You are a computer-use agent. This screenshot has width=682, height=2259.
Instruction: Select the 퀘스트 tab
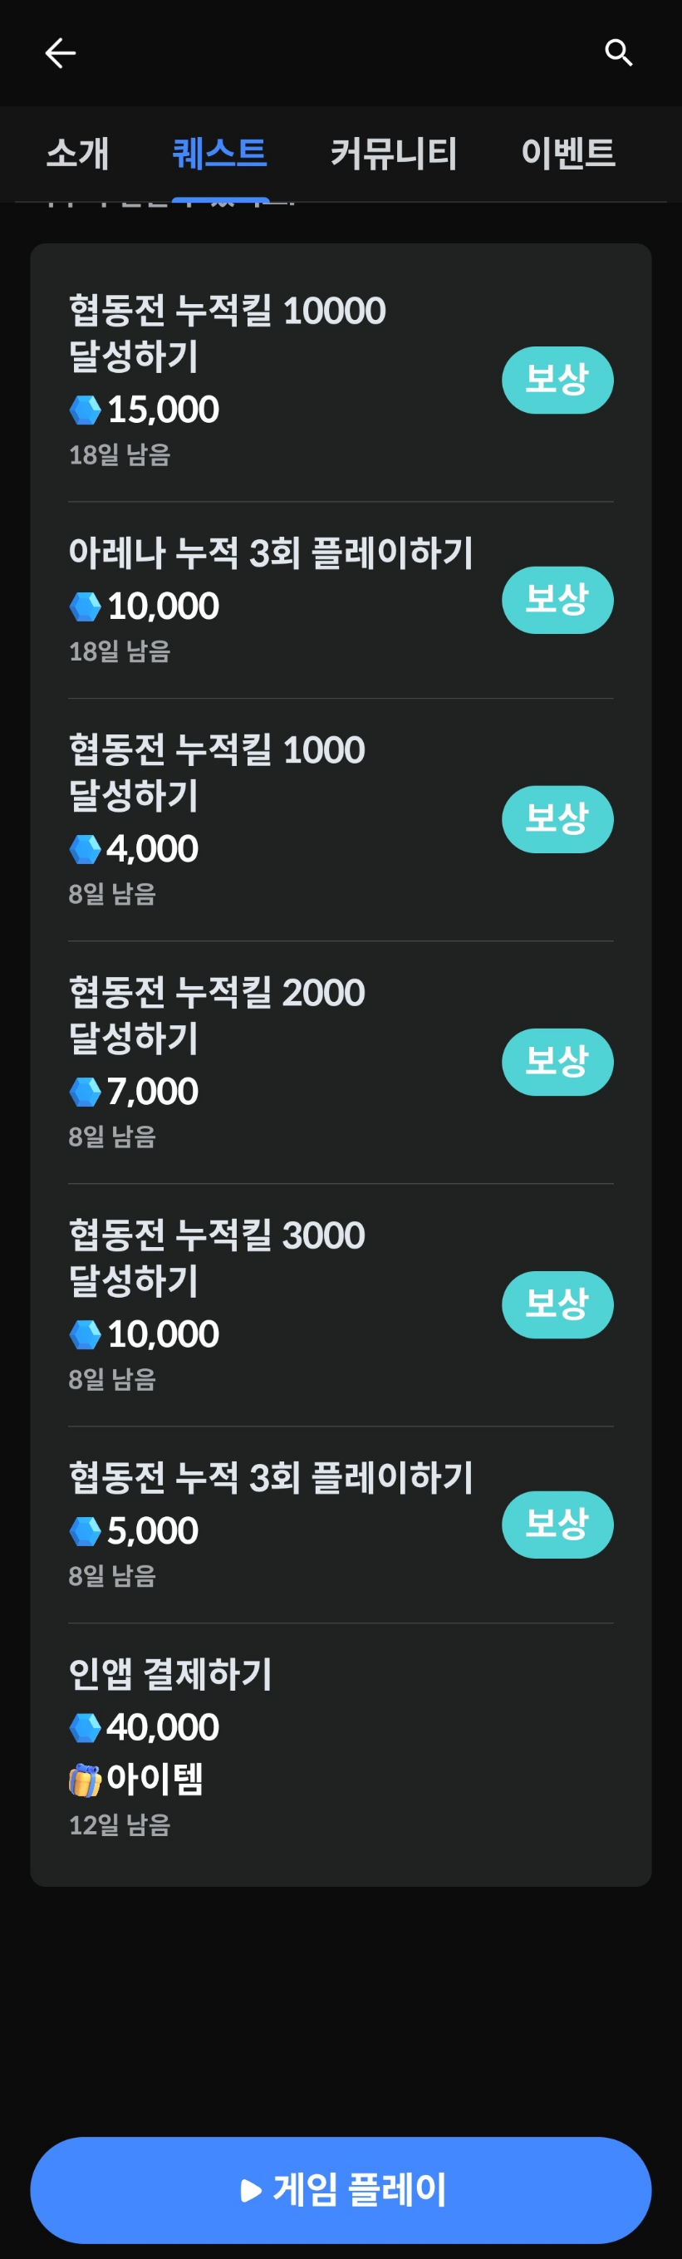click(220, 154)
